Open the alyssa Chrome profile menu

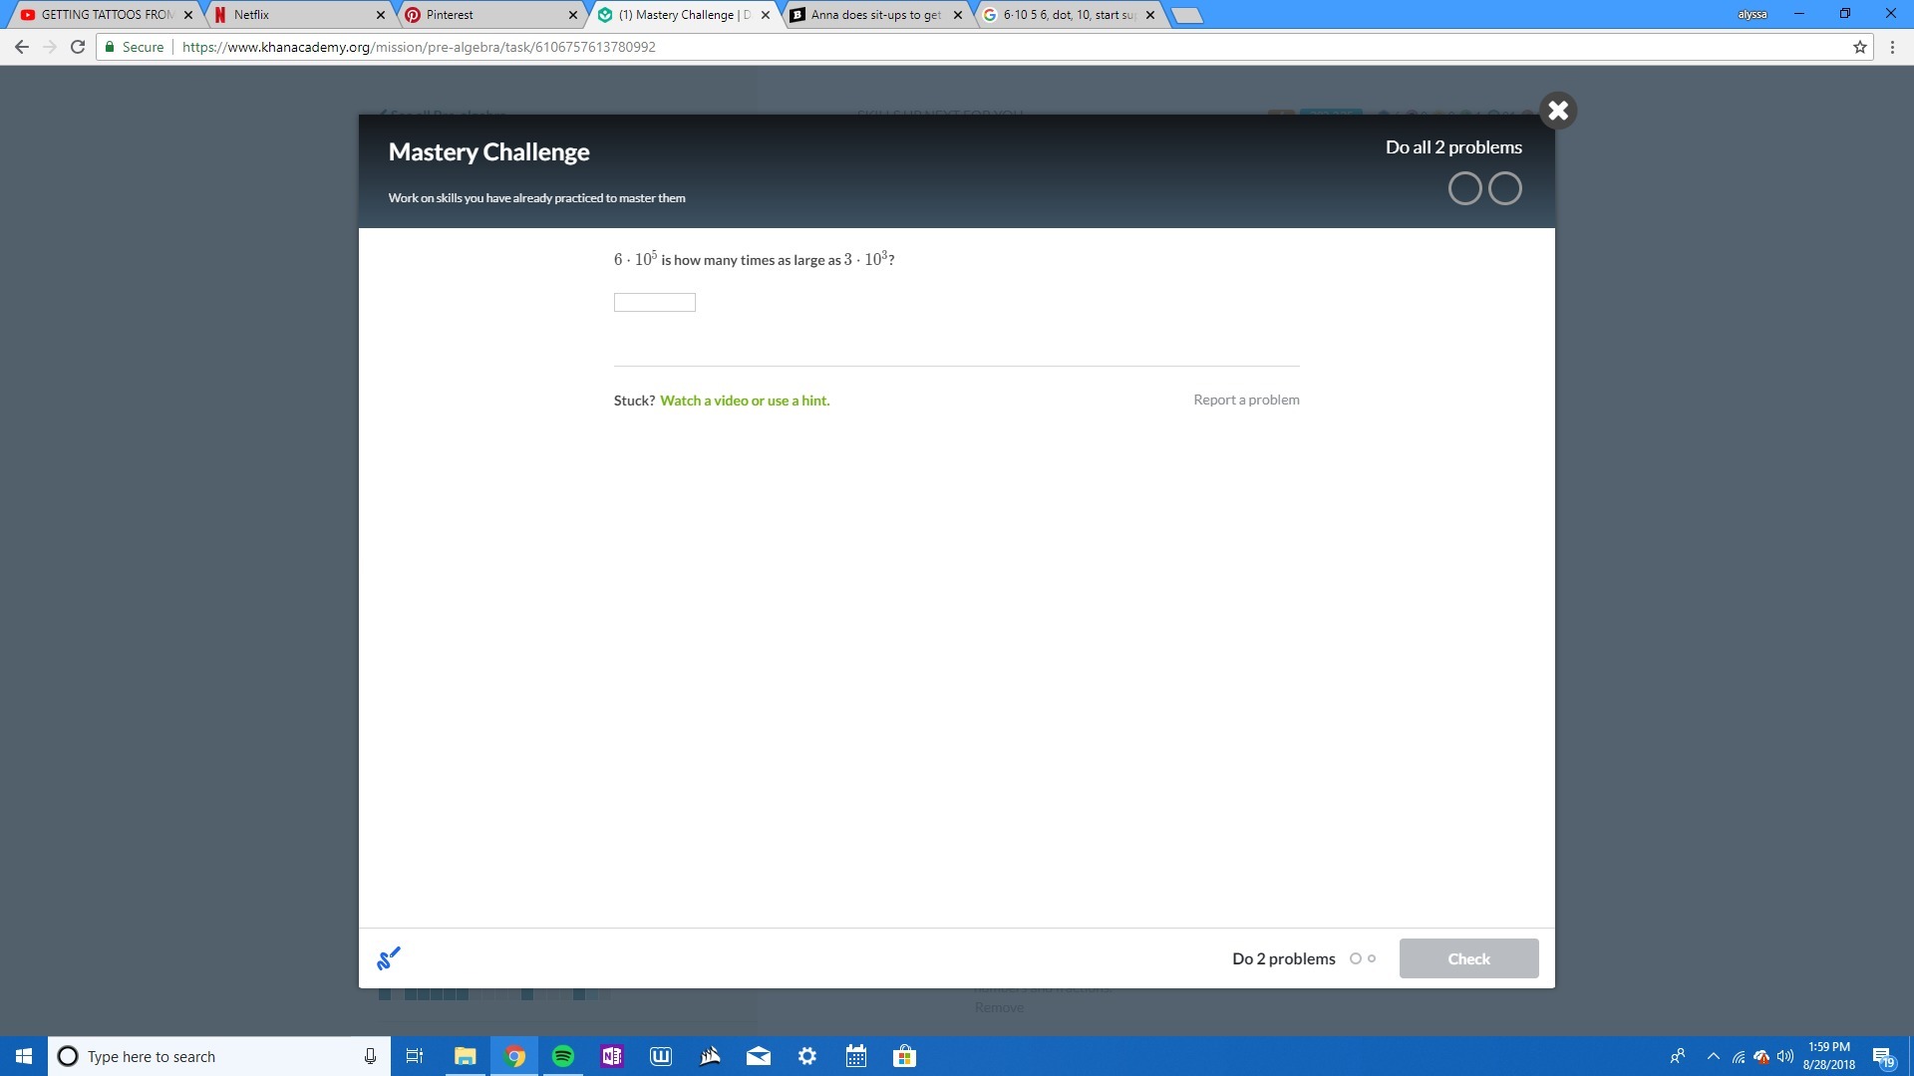tap(1752, 14)
